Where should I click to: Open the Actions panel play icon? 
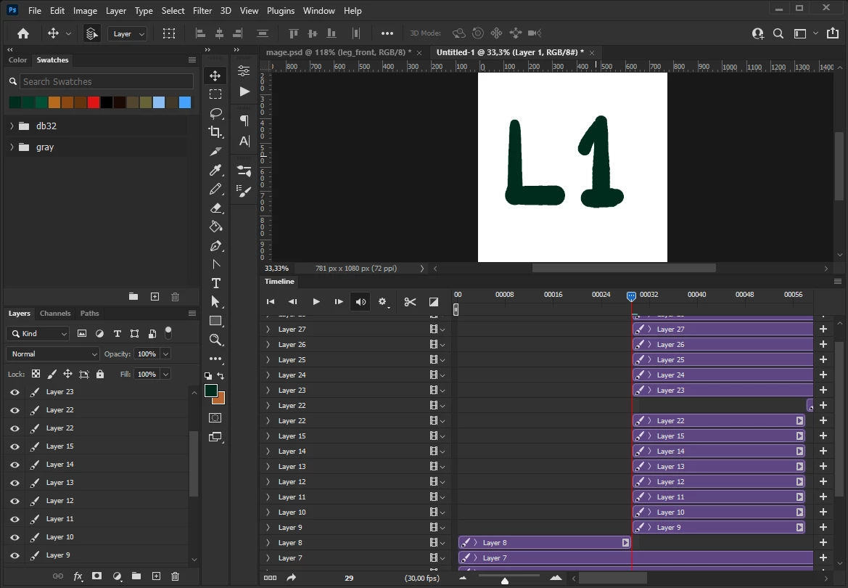[244, 91]
